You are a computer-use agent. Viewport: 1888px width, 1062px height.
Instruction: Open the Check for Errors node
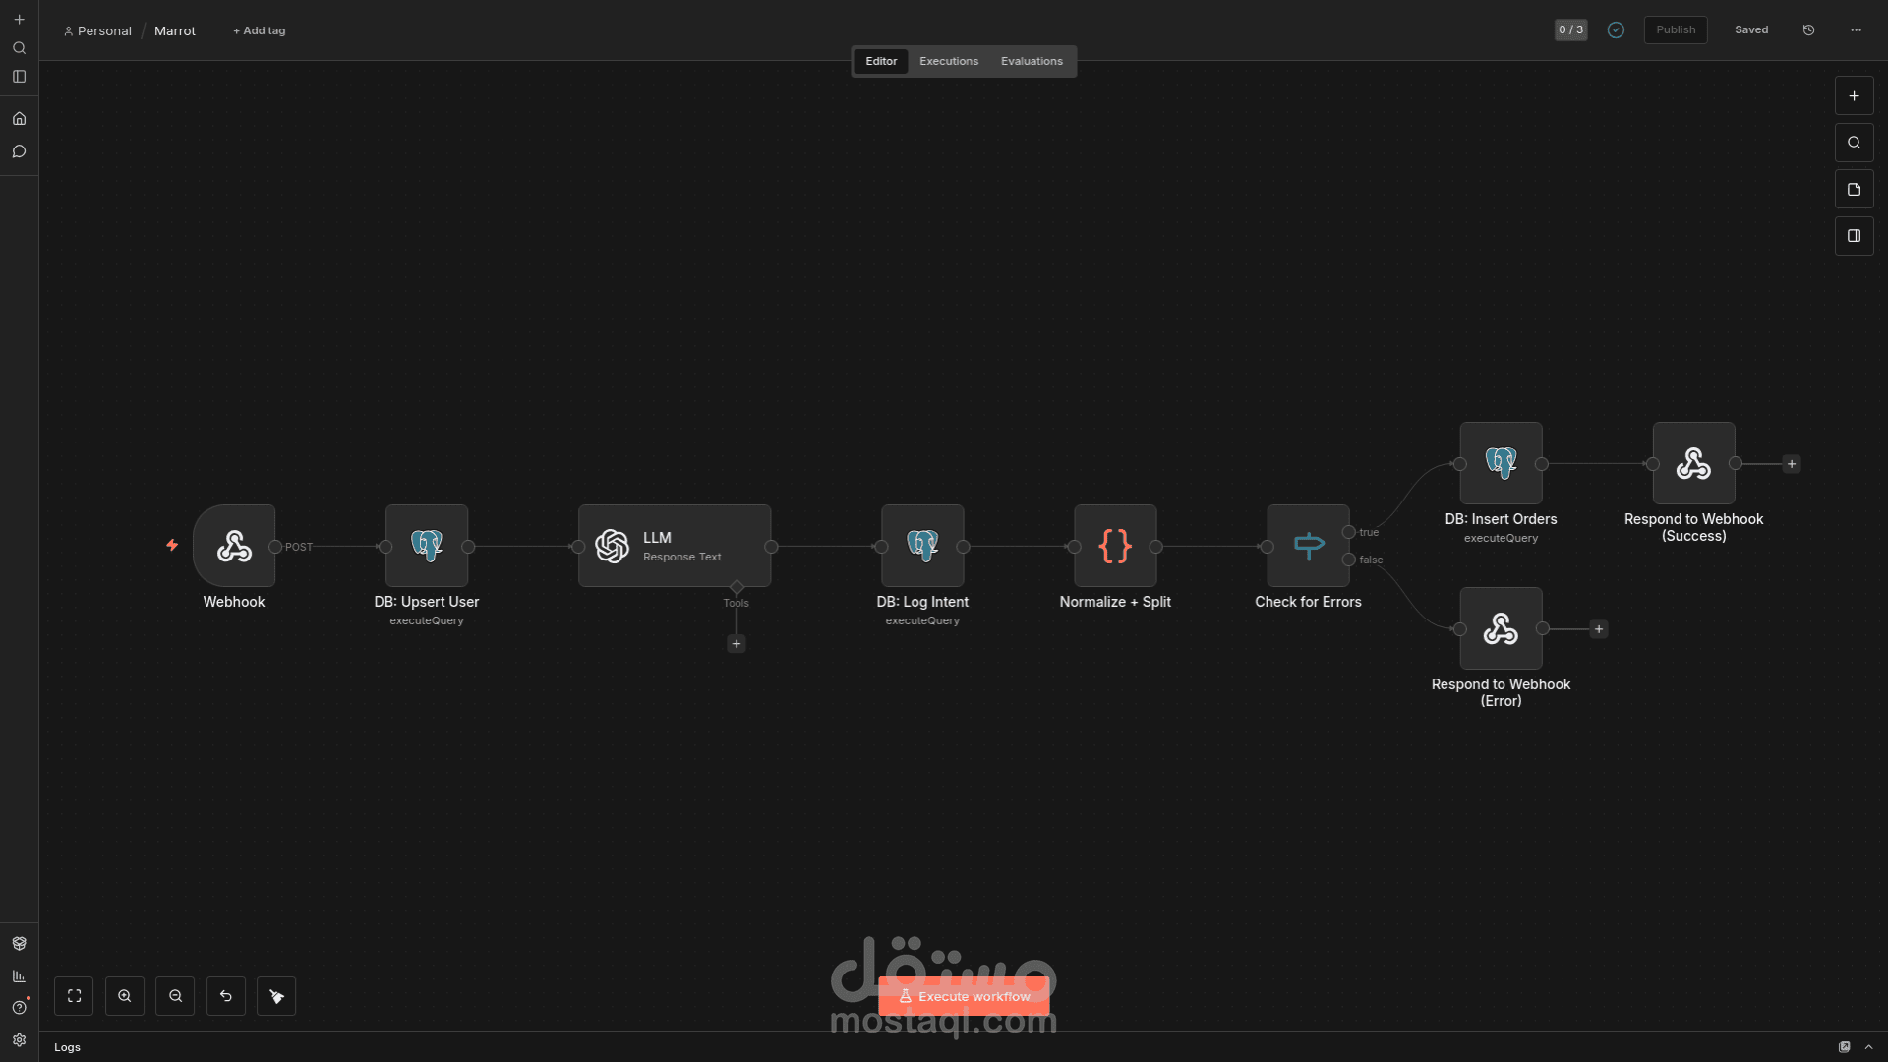(1308, 546)
